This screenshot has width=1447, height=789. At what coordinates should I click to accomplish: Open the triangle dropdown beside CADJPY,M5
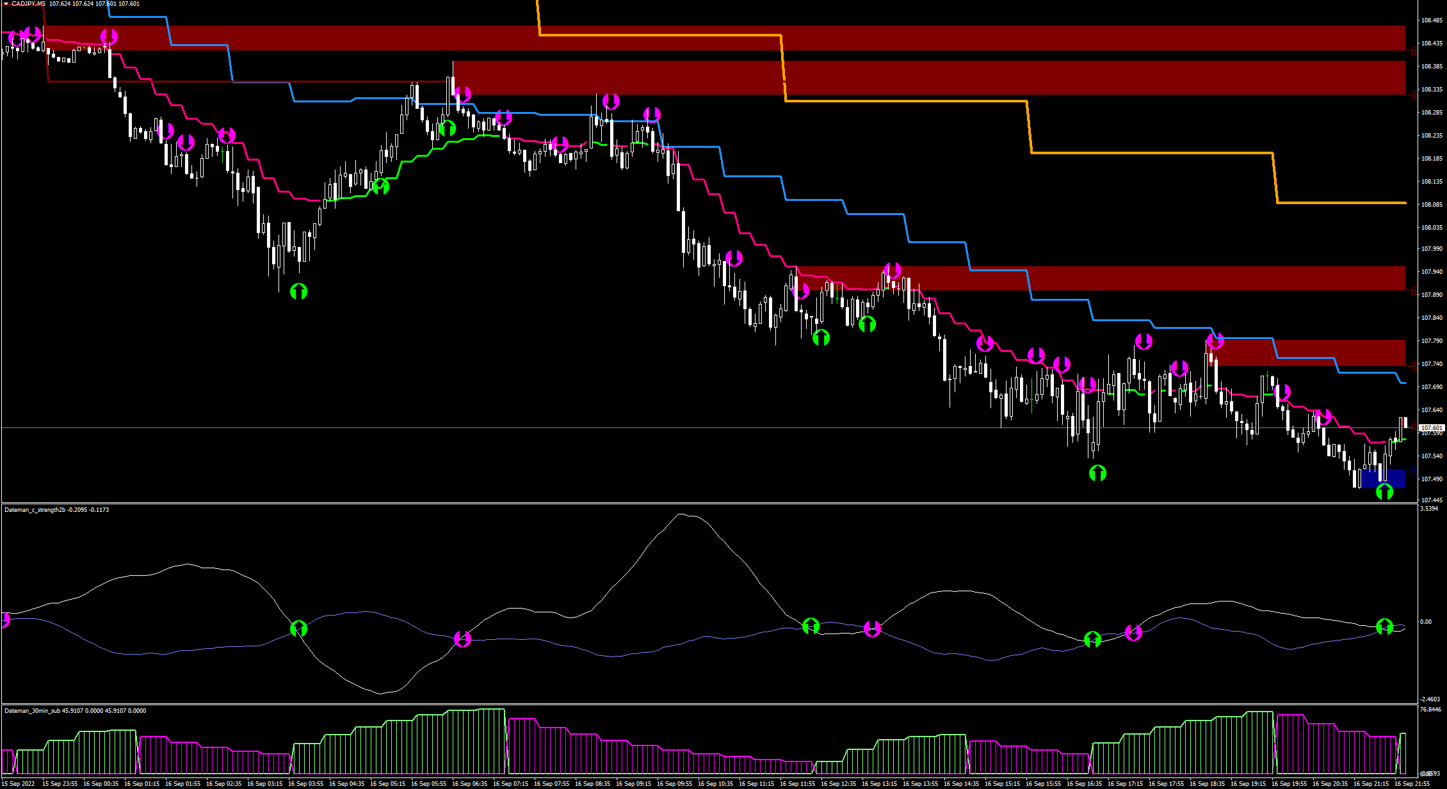pos(6,4)
